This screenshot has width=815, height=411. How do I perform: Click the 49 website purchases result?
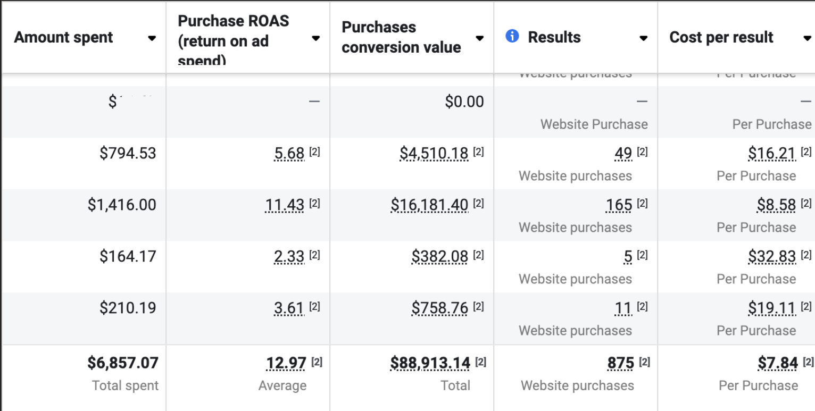pyautogui.click(x=623, y=154)
